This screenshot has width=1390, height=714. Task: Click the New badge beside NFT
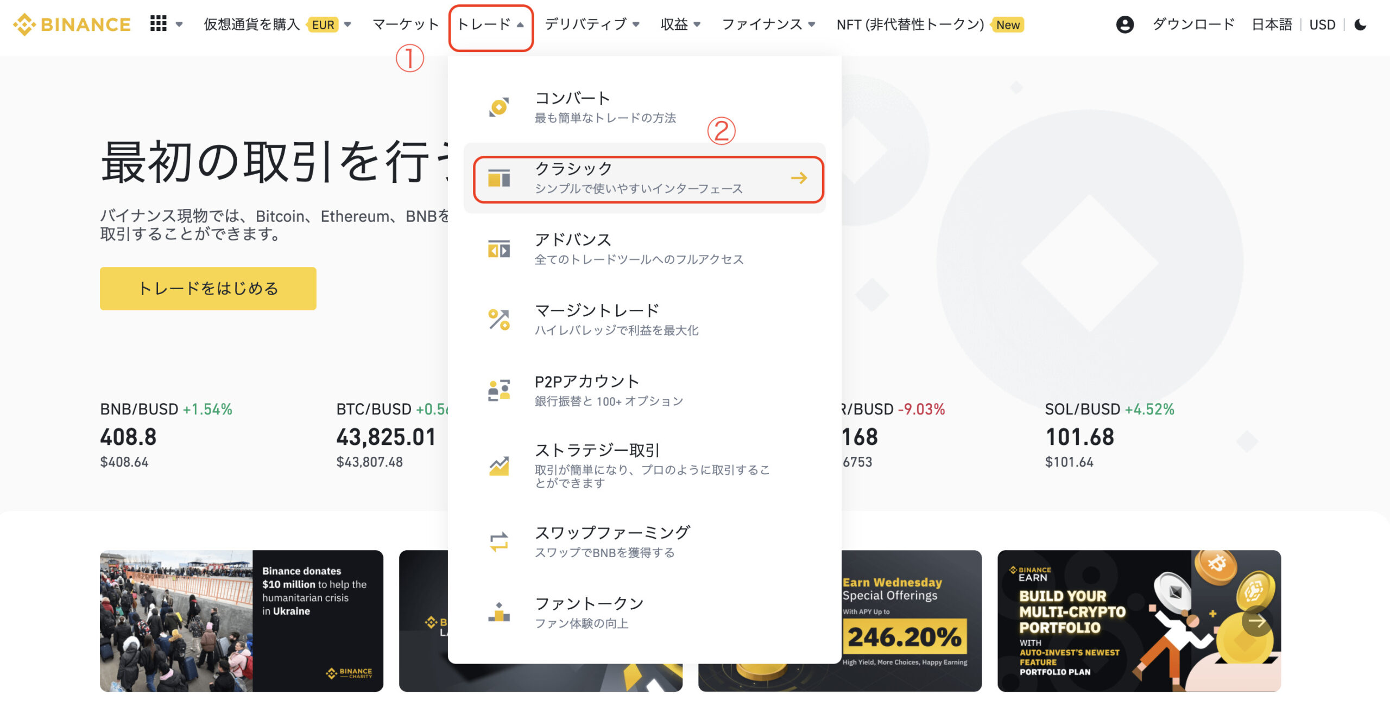(x=1008, y=24)
